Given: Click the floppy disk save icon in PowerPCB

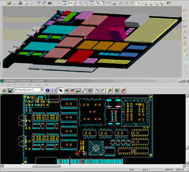Looking at the screenshot, I should (10, 91).
